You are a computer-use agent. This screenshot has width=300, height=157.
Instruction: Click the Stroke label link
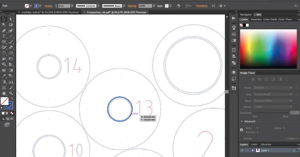click(x=49, y=6)
